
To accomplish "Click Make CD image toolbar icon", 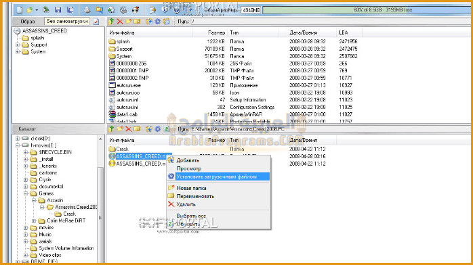I will (x=87, y=10).
